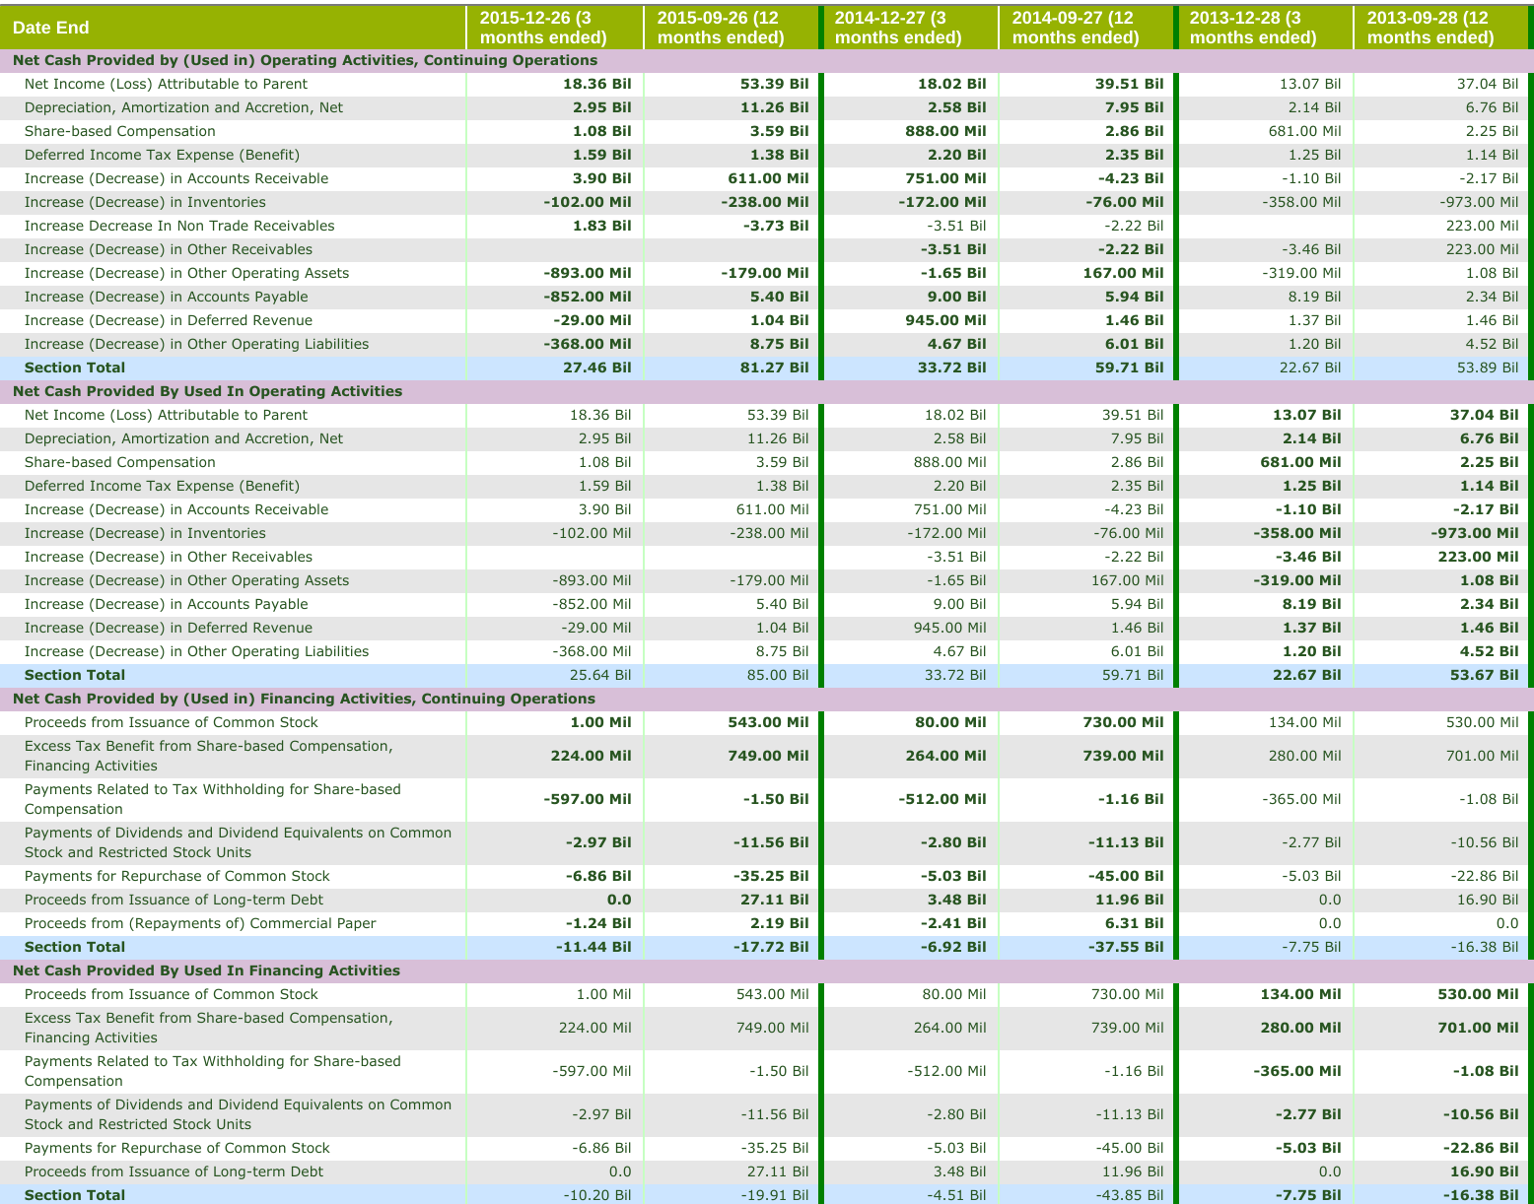Click the 85.00 Bil section total
The width and height of the screenshot is (1534, 1204).
[x=776, y=675]
